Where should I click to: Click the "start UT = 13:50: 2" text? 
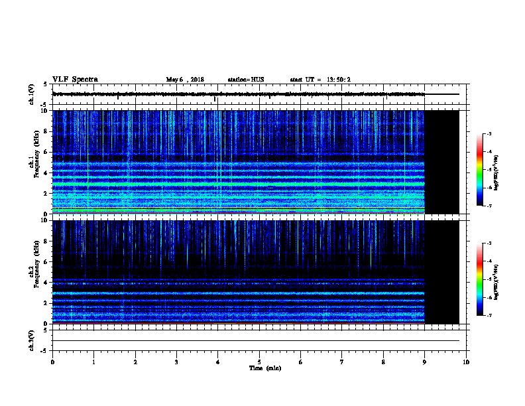coord(320,80)
